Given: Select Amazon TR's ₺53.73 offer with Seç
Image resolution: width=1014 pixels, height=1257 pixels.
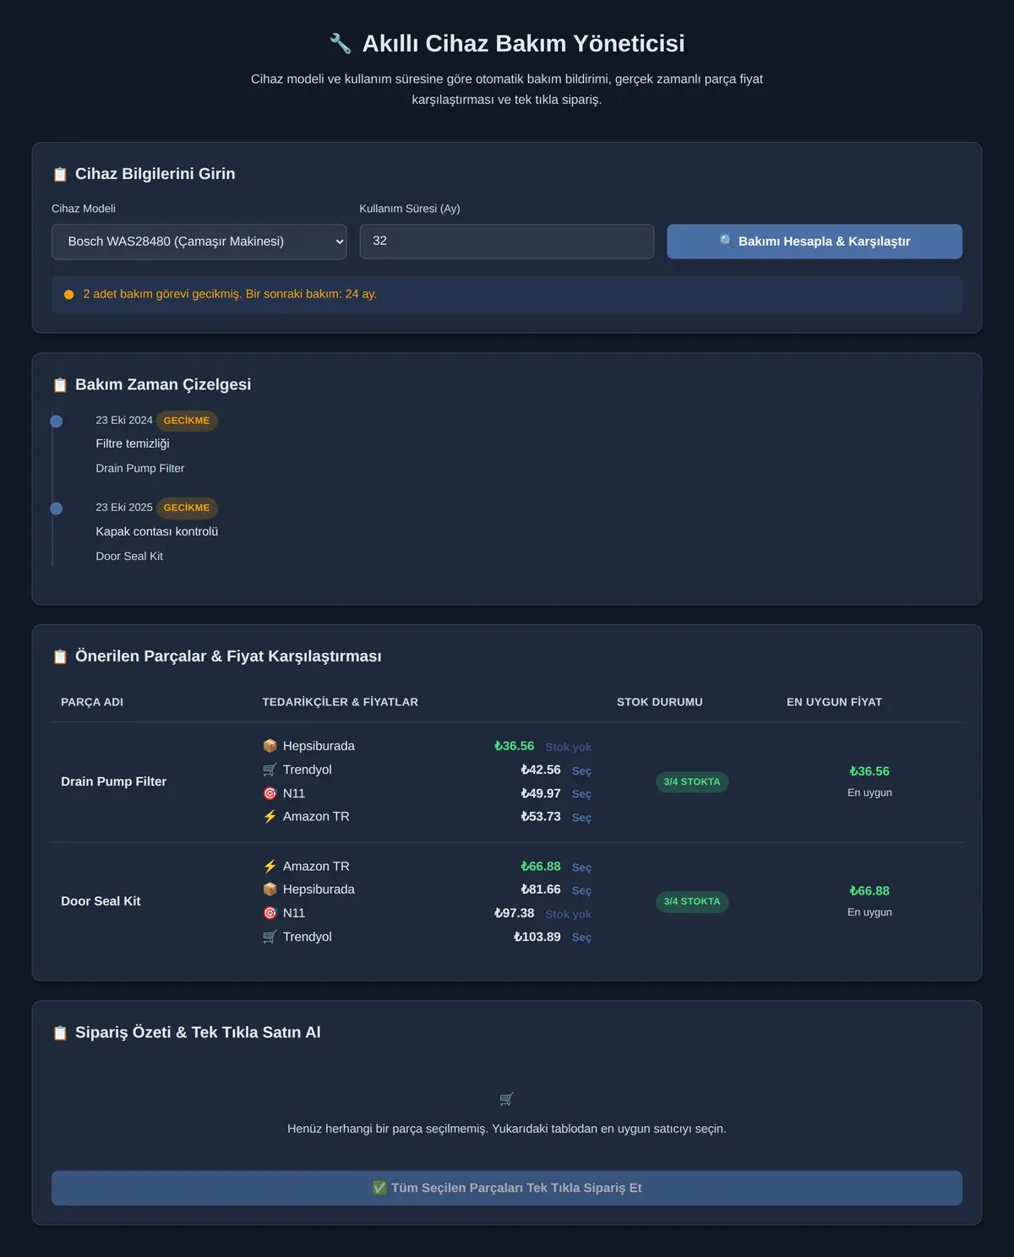Looking at the screenshot, I should click(581, 818).
